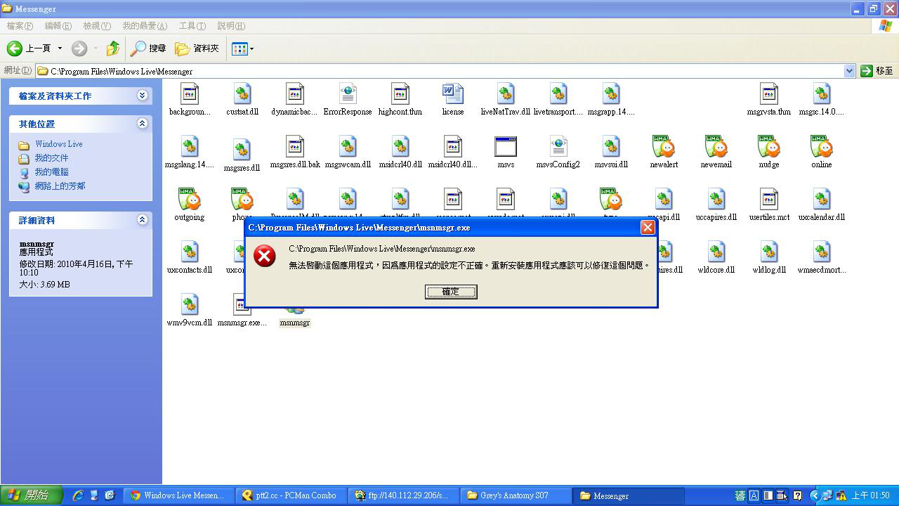Image resolution: width=899 pixels, height=506 pixels.
Task: Collapse the 檔案及資料夾工作 panel
Action: [x=143, y=96]
